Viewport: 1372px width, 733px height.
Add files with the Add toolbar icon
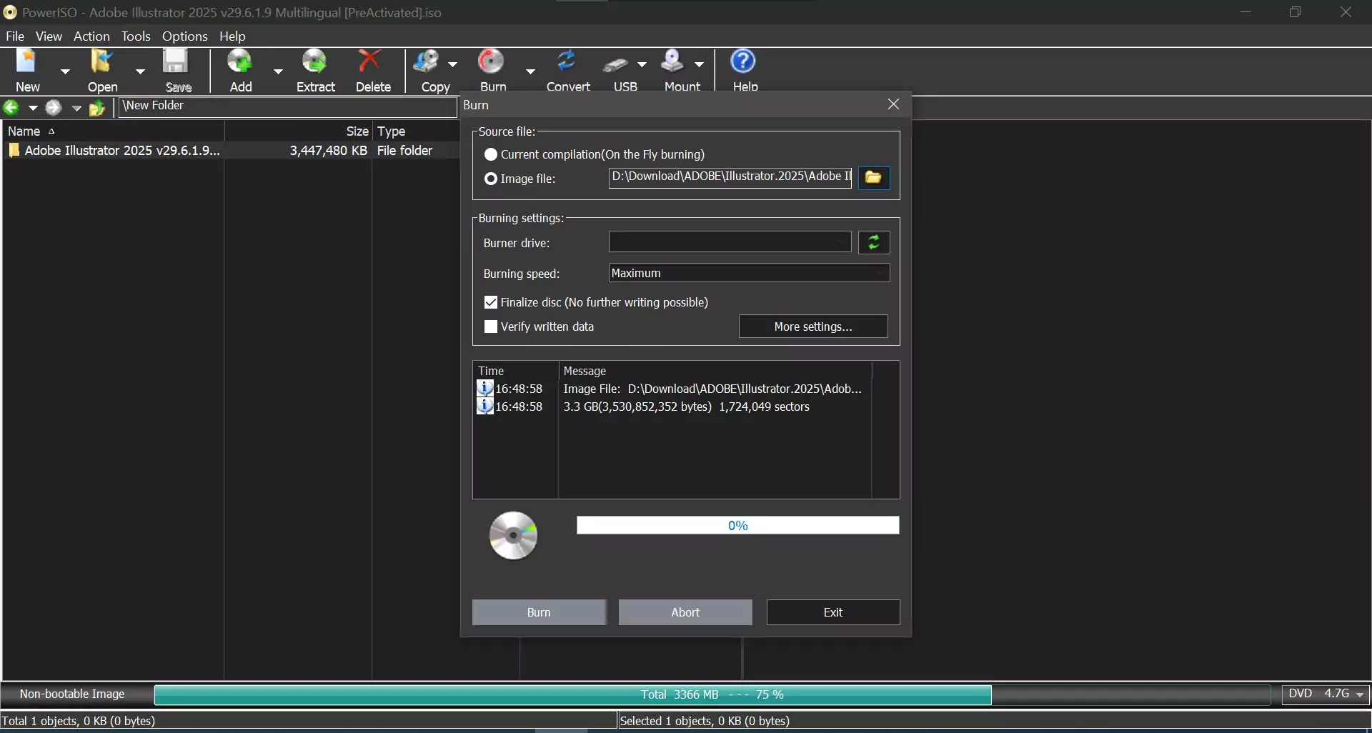click(x=240, y=63)
